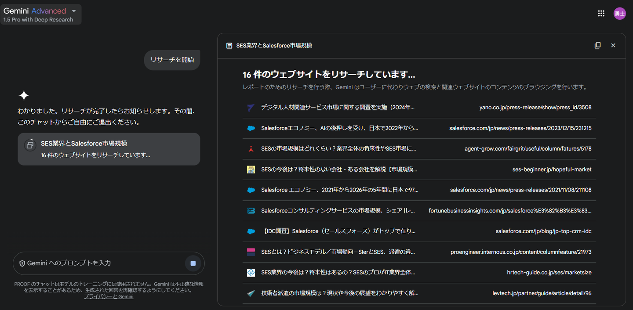Screen dimensions: 633x310
Task: Open the Google apps grid icon
Action: 601,14
